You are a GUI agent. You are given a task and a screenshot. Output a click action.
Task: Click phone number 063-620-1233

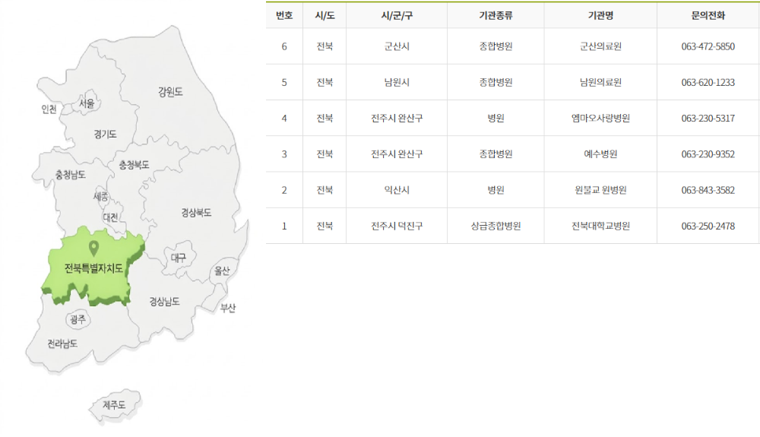708,82
